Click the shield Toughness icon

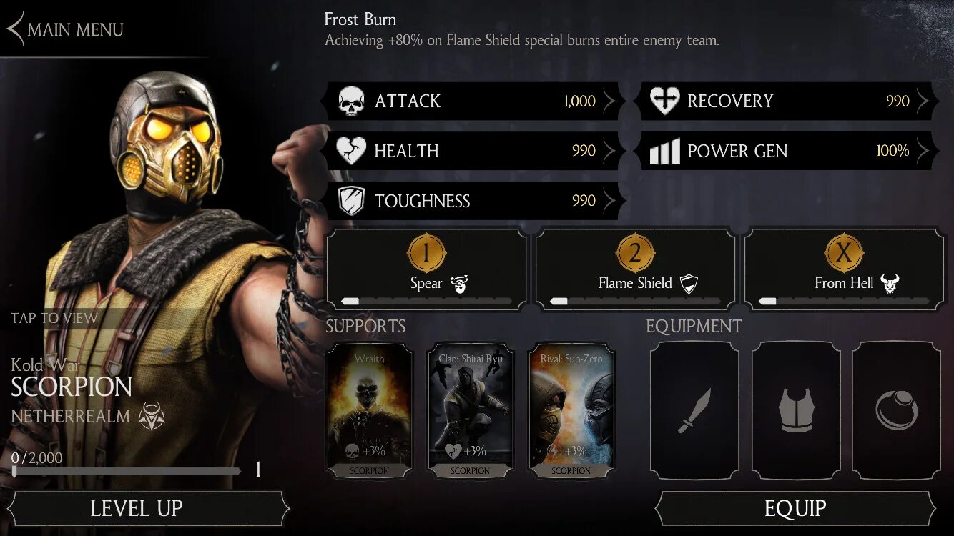[351, 201]
